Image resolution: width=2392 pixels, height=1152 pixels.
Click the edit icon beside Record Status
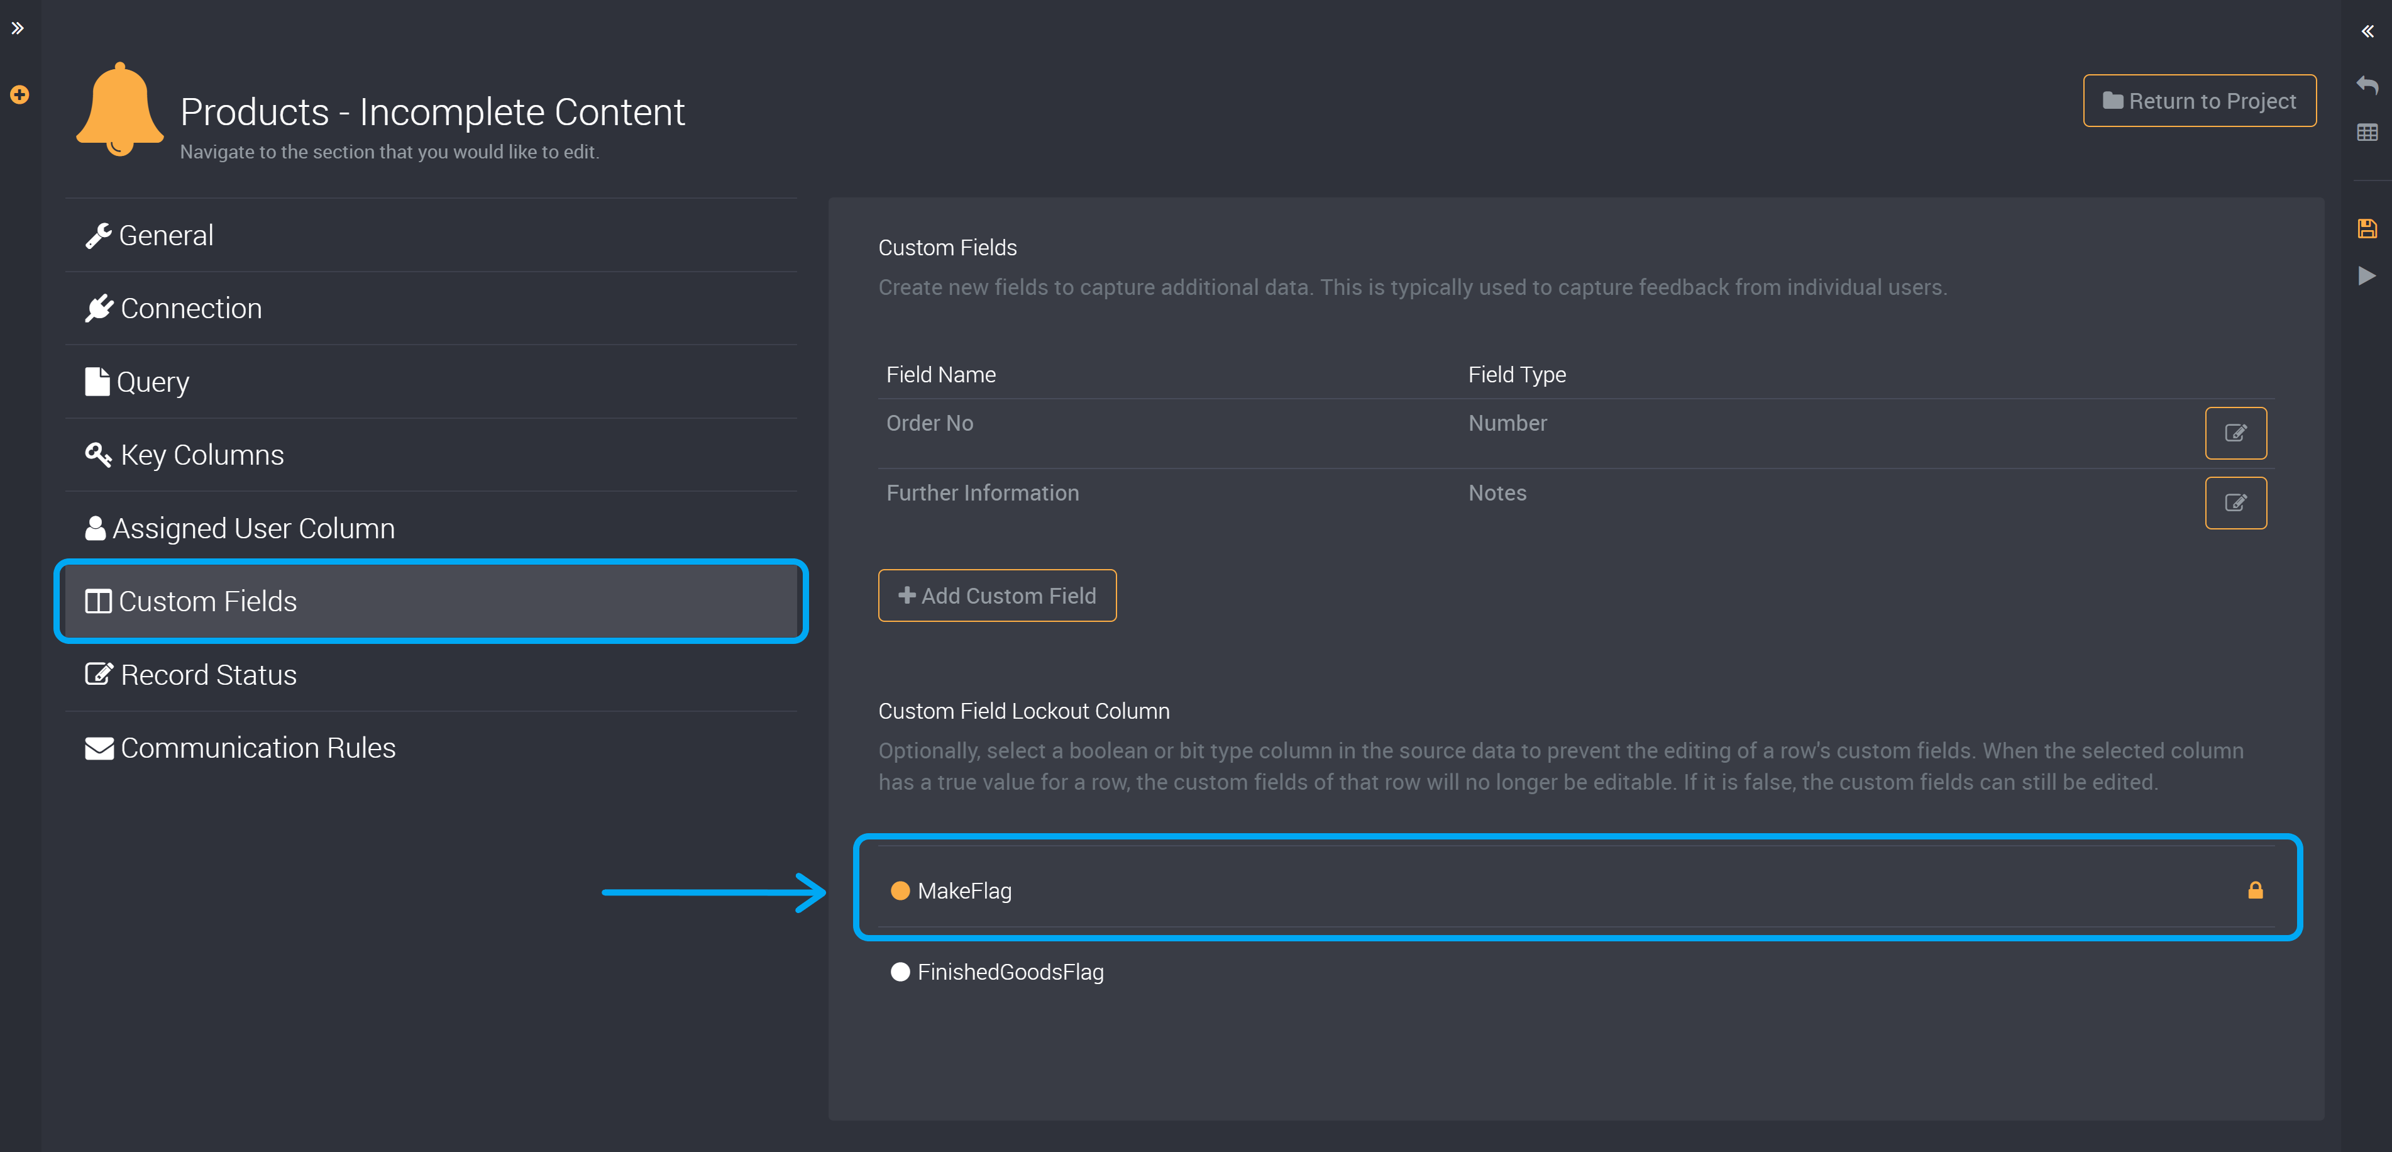click(99, 673)
